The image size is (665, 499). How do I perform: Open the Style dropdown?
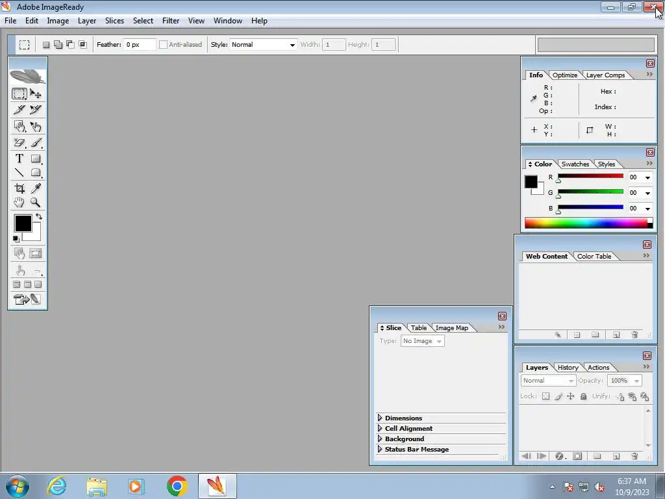coord(263,45)
